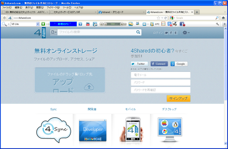Screen dimensions: 228x149
Task: Click the Skype S toolbar icon
Action: (170, 24)
